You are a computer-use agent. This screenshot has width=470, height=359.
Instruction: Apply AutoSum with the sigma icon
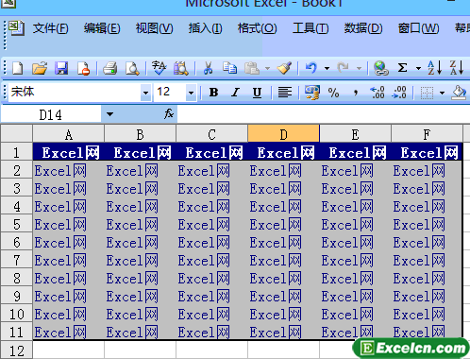click(x=402, y=68)
